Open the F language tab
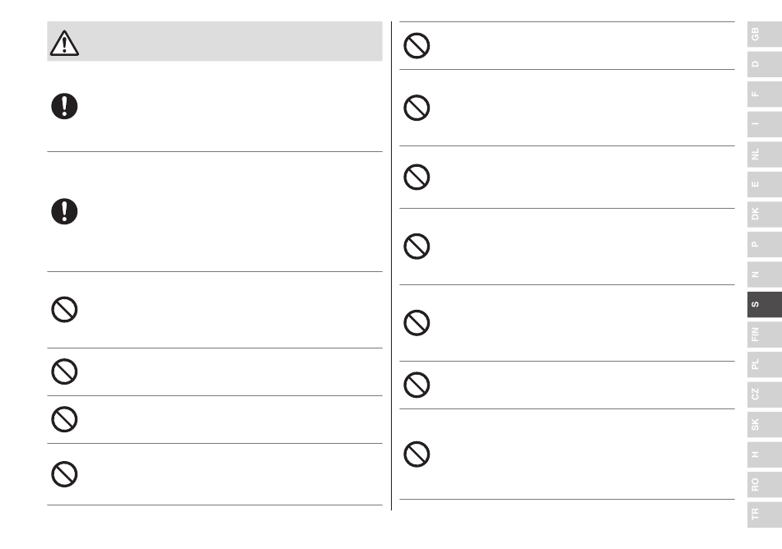Image resolution: width=782 pixels, height=549 pixels. click(x=765, y=94)
